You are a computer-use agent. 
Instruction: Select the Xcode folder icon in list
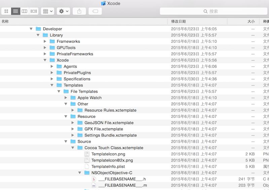pyautogui.click(x=52, y=60)
